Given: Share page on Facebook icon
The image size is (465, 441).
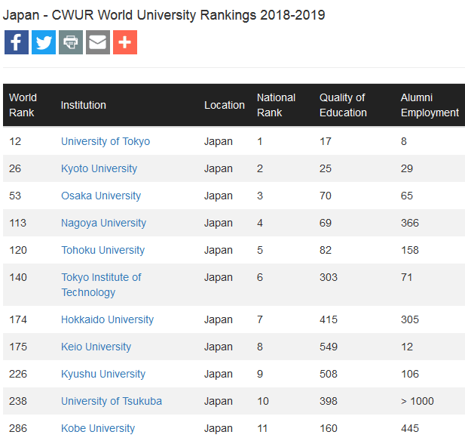Looking at the screenshot, I should tap(17, 42).
